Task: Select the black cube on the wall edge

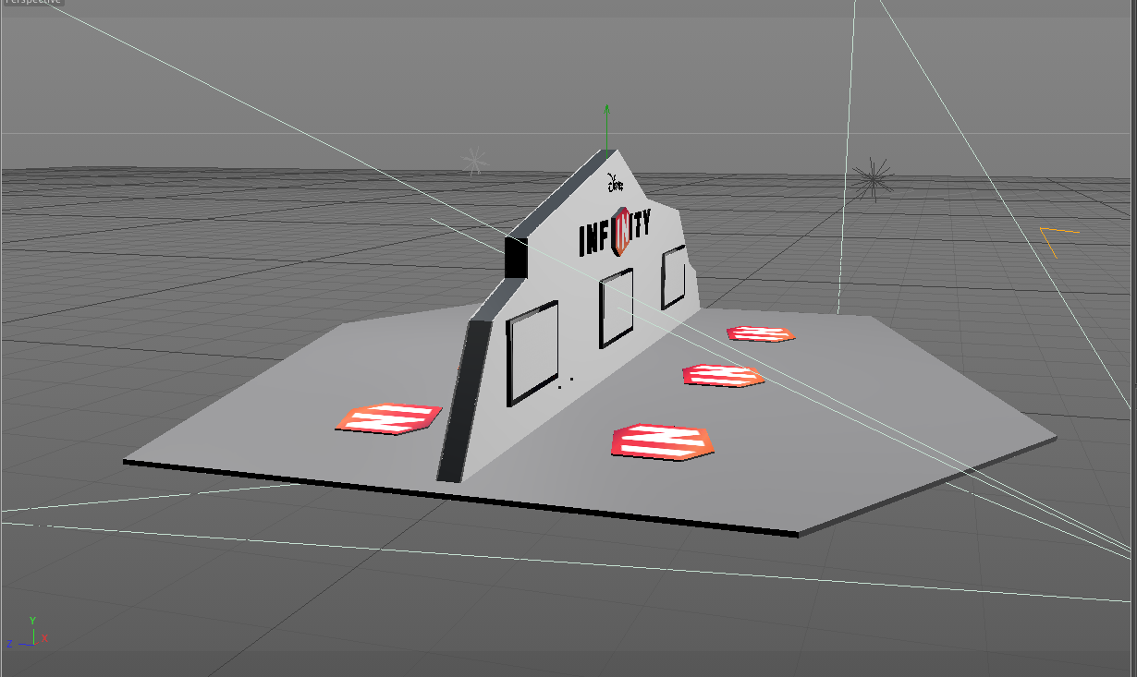Action: coord(515,257)
